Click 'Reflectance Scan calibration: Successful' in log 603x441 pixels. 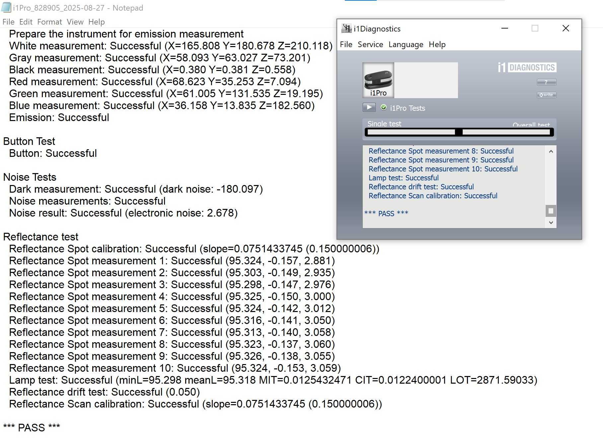[x=433, y=196]
